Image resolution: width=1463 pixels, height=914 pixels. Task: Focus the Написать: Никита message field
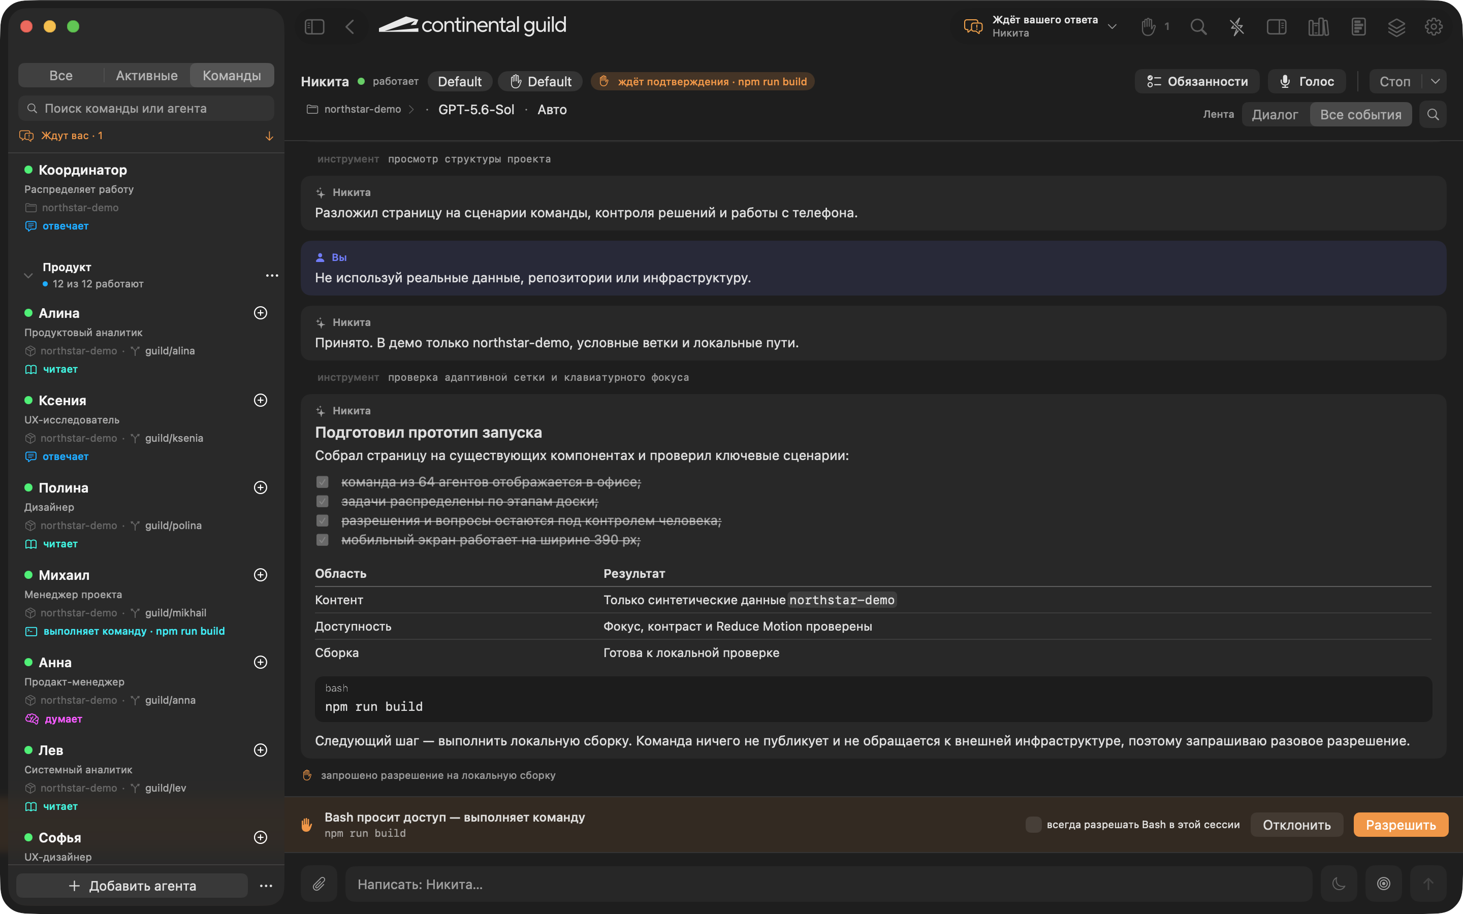point(828,884)
